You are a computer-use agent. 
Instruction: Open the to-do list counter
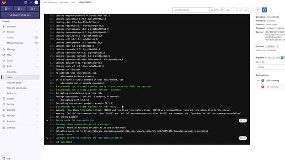pyautogui.click(x=33, y=8)
